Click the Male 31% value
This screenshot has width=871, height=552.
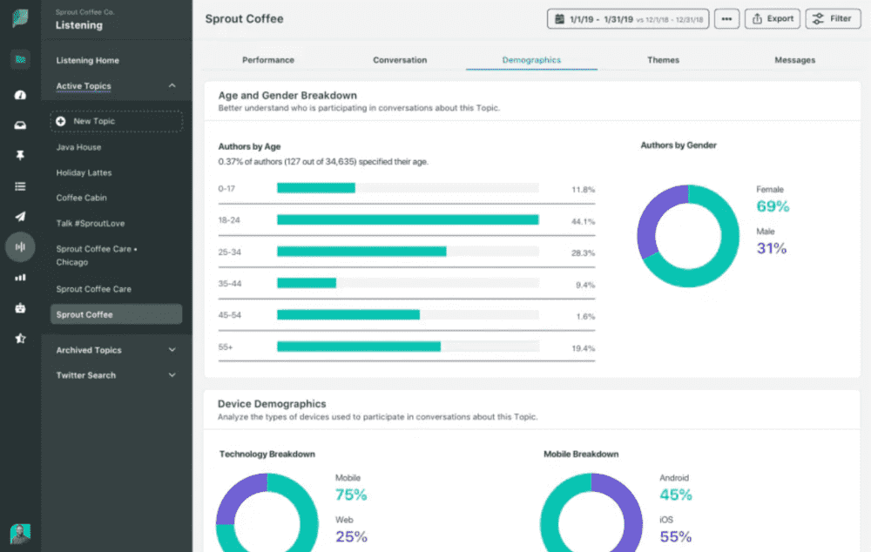point(772,248)
